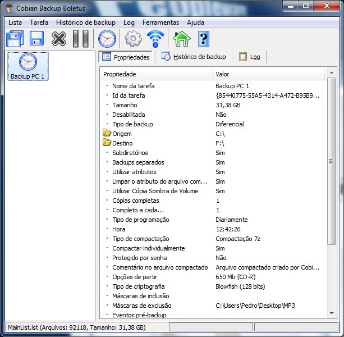This screenshot has width=344, height=337.
Task: Switch to the Log tab
Action: click(x=250, y=57)
